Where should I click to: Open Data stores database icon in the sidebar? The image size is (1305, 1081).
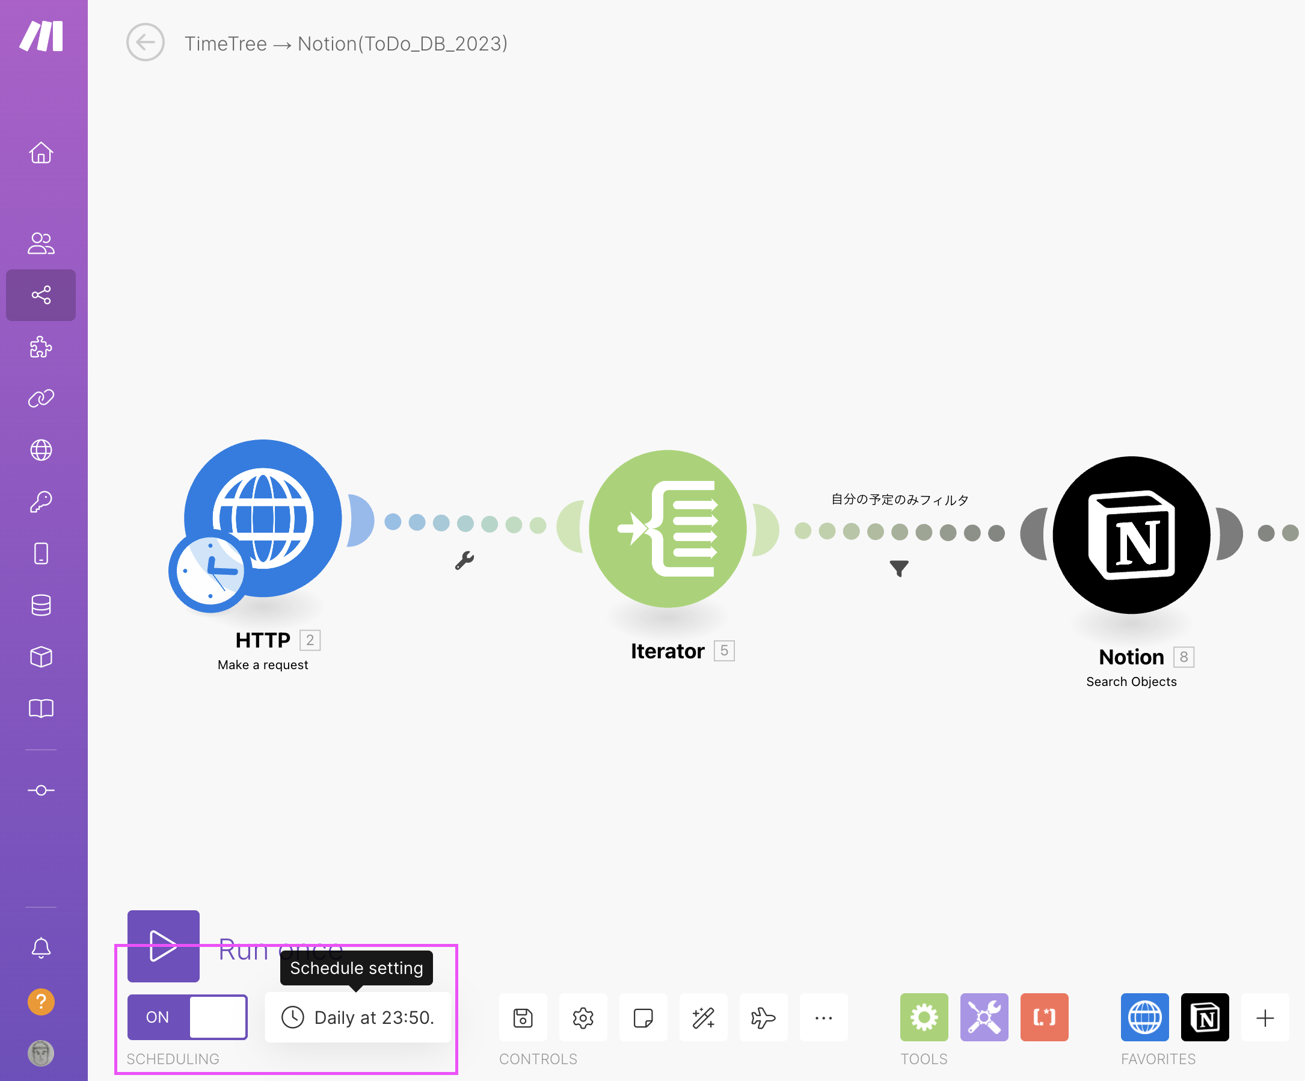(x=41, y=605)
